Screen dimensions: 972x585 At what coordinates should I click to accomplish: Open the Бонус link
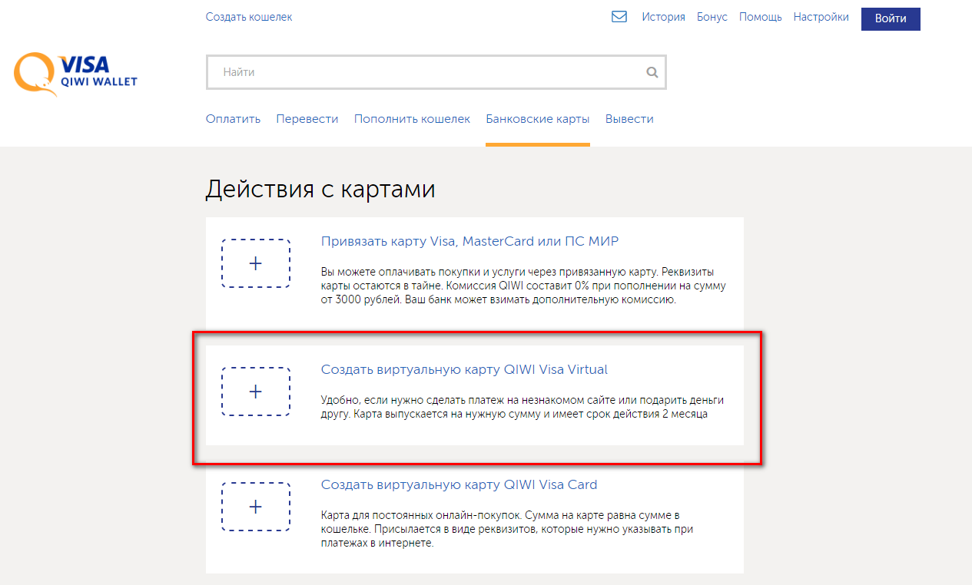click(712, 17)
